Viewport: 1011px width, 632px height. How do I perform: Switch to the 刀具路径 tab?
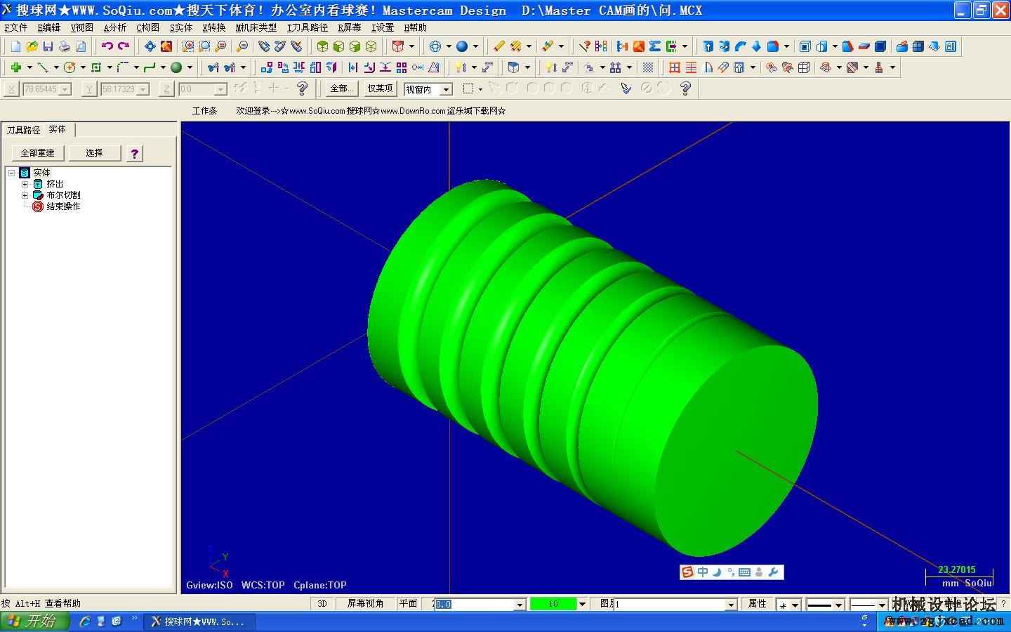click(x=23, y=130)
